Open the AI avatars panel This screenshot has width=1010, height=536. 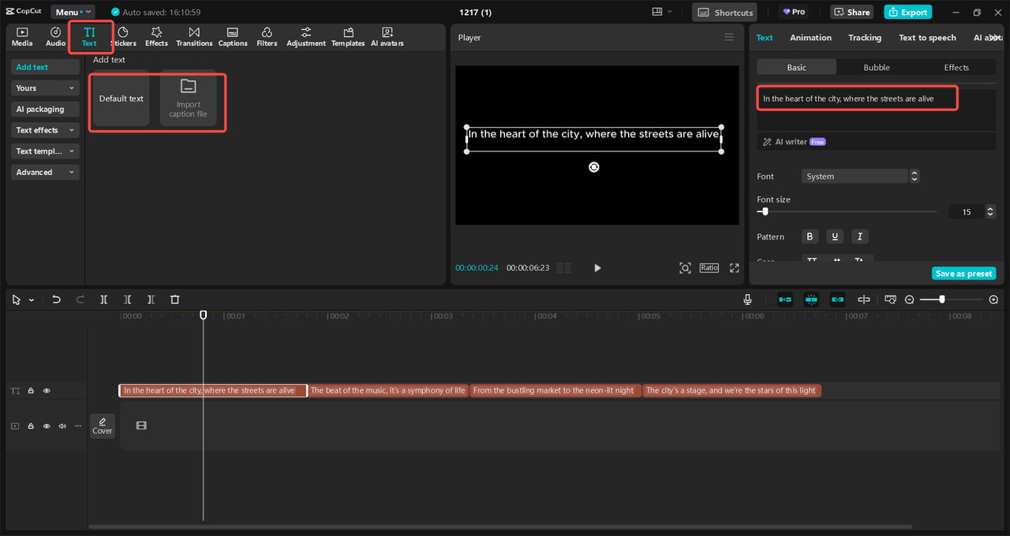pos(387,36)
